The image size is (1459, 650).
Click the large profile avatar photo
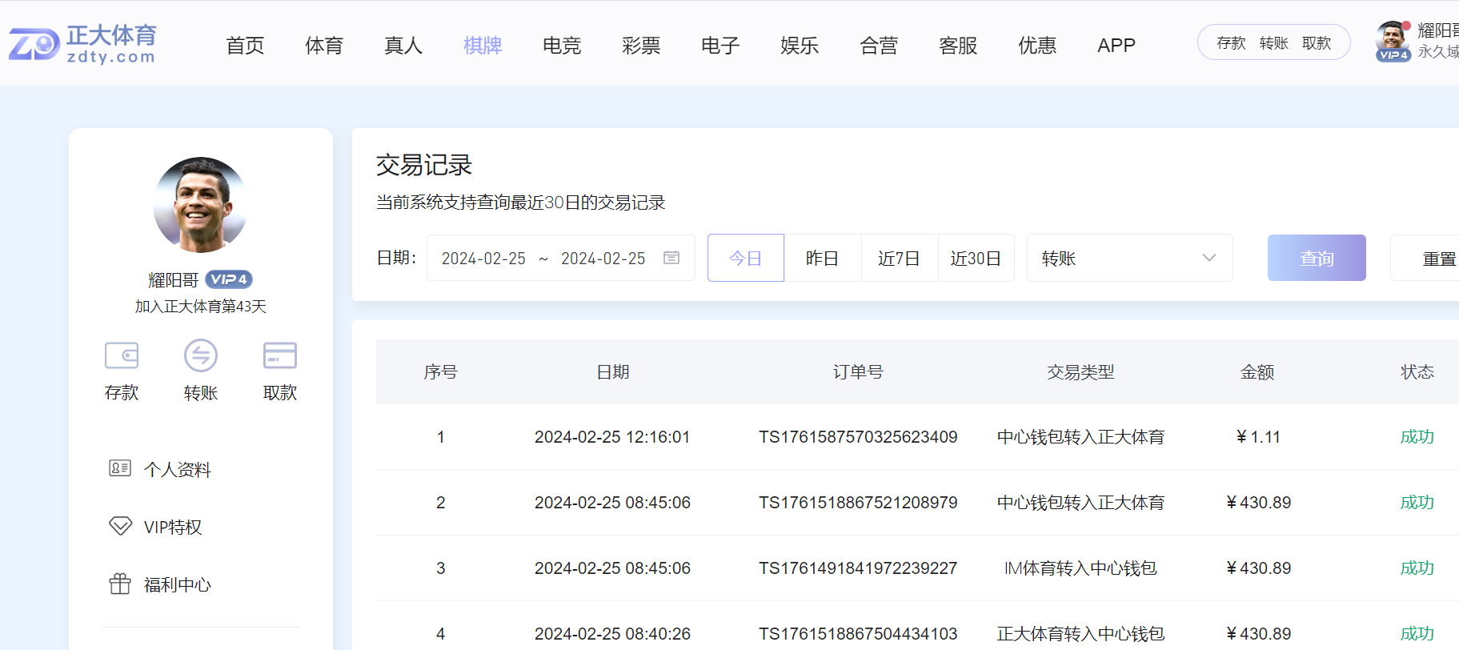coord(200,205)
